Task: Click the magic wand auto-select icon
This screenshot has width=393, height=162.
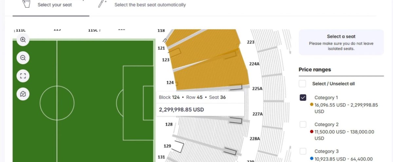Action: [x=102, y=3]
